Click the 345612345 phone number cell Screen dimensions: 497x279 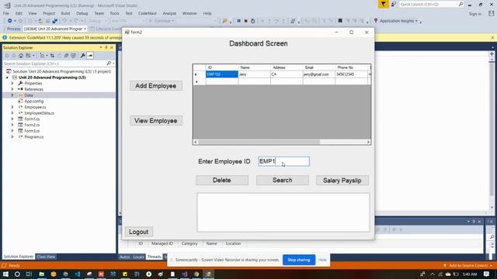click(x=351, y=74)
